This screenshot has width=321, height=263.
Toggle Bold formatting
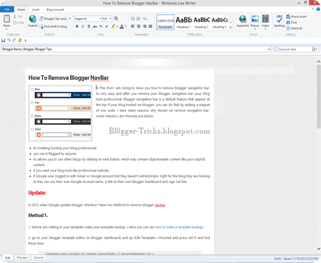[77, 26]
